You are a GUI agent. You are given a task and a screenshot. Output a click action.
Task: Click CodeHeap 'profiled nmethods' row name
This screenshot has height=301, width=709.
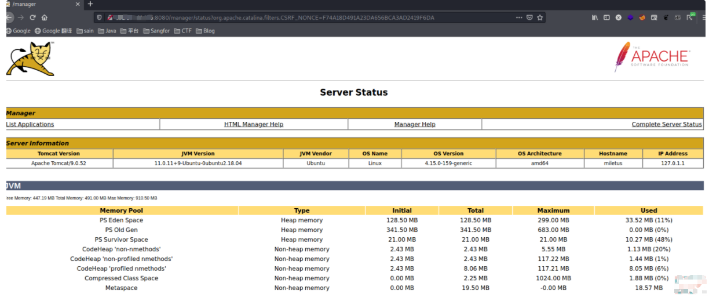tap(122, 269)
